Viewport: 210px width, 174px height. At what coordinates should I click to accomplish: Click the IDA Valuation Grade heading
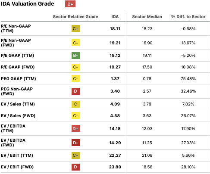pyautogui.click(x=28, y=4)
